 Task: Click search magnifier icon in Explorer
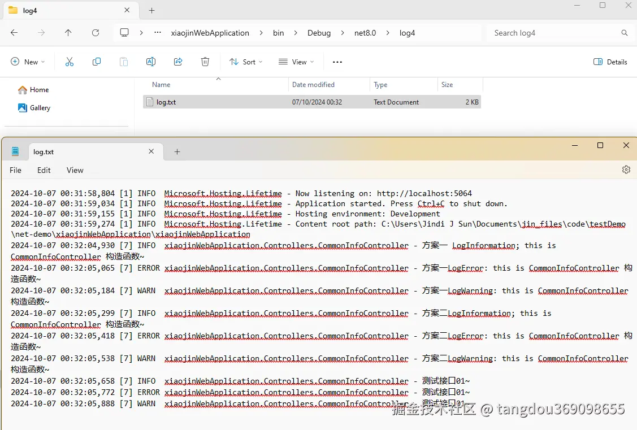(625, 33)
